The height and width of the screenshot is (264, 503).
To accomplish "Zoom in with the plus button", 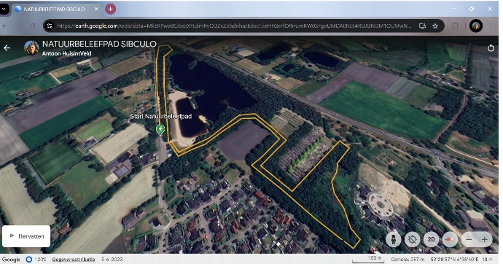I will (x=484, y=239).
